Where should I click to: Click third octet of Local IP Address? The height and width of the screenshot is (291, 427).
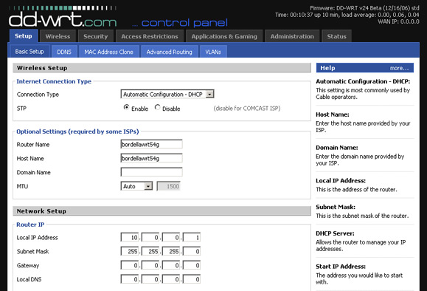pos(171,237)
